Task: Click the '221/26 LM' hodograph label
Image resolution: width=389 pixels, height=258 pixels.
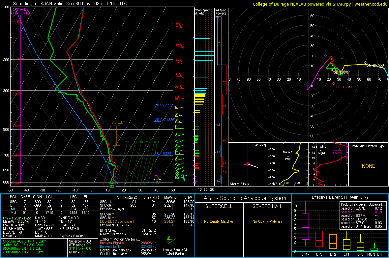Action: [335, 59]
